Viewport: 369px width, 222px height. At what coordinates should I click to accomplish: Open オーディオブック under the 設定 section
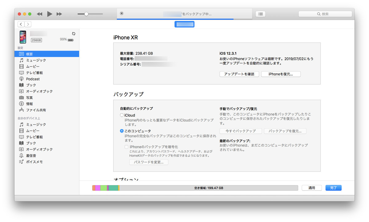point(47,91)
